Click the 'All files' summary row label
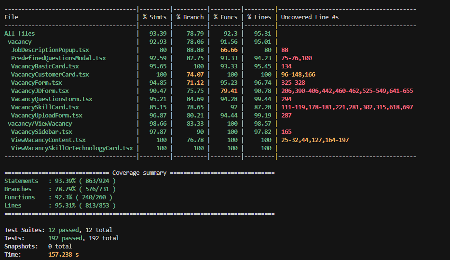The width and height of the screenshot is (450, 260). [x=20, y=34]
